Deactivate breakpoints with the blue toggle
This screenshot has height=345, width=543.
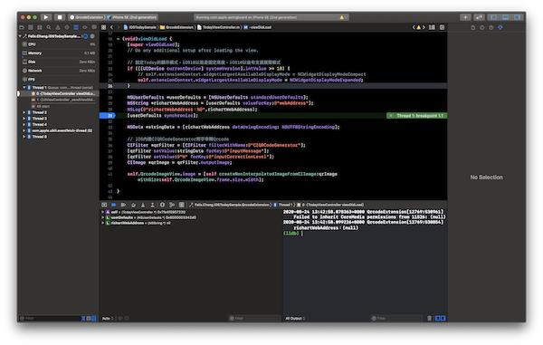[114, 205]
